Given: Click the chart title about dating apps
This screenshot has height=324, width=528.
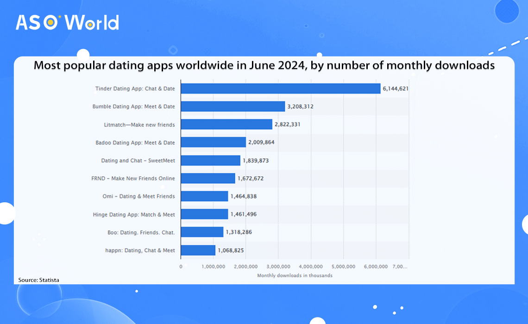Looking at the screenshot, I should (264, 65).
